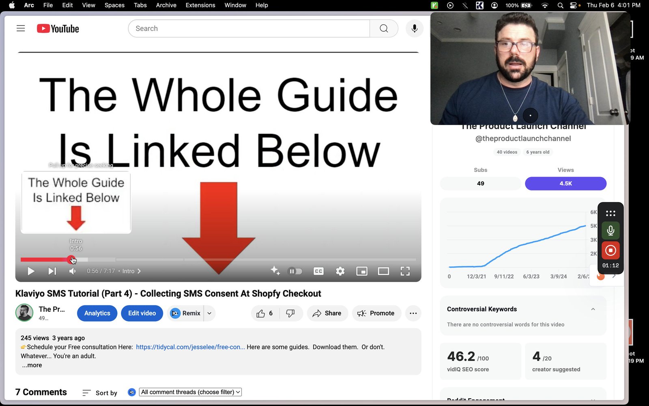The image size is (649, 406).
Task: Go to YouTube home via logo
Action: (58, 28)
